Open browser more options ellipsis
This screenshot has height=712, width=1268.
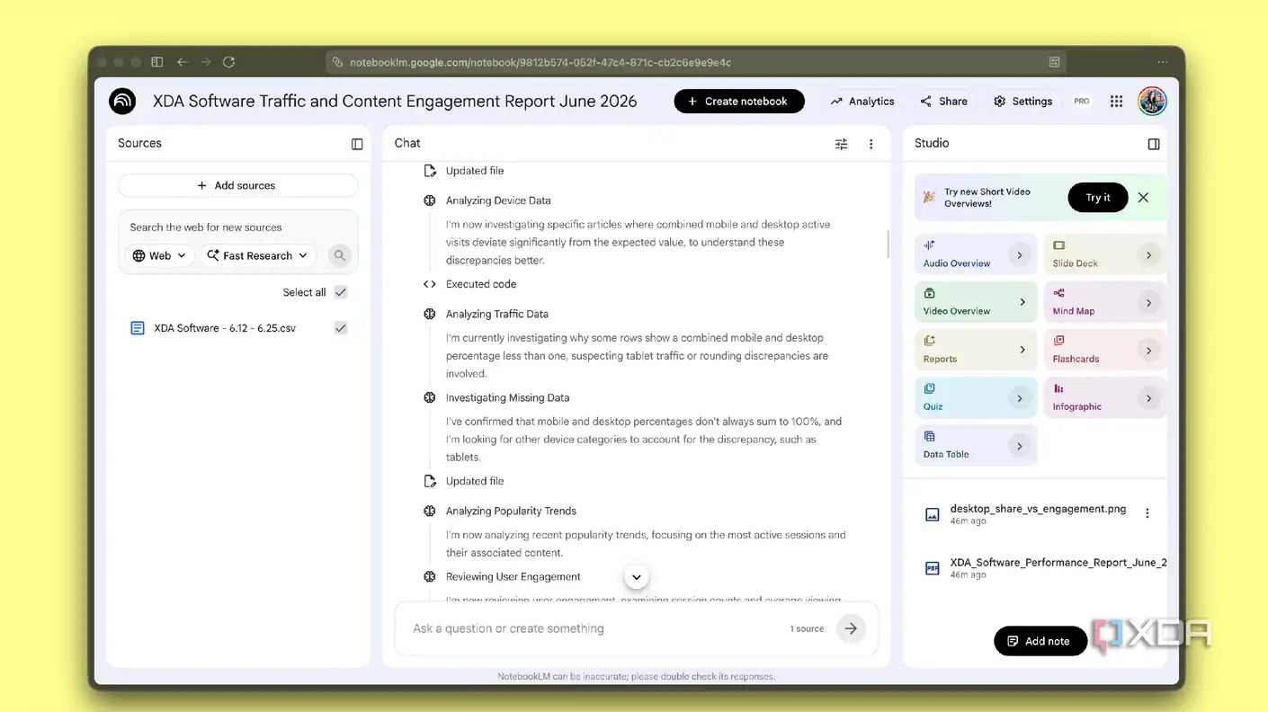tap(1163, 62)
